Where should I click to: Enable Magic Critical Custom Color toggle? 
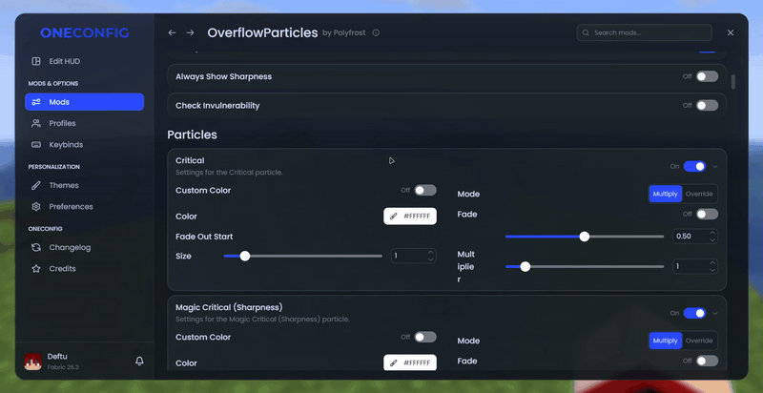(x=425, y=337)
